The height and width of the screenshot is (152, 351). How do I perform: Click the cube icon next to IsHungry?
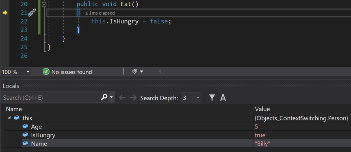tap(25, 135)
